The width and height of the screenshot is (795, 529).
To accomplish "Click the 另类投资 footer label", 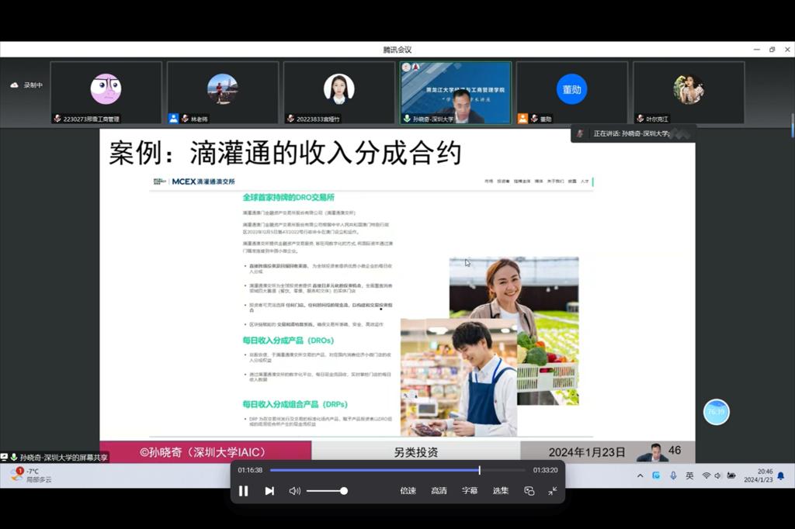I will [x=416, y=452].
